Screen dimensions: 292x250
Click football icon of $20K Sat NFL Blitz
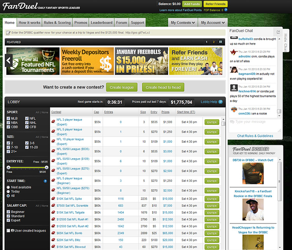(53, 240)
